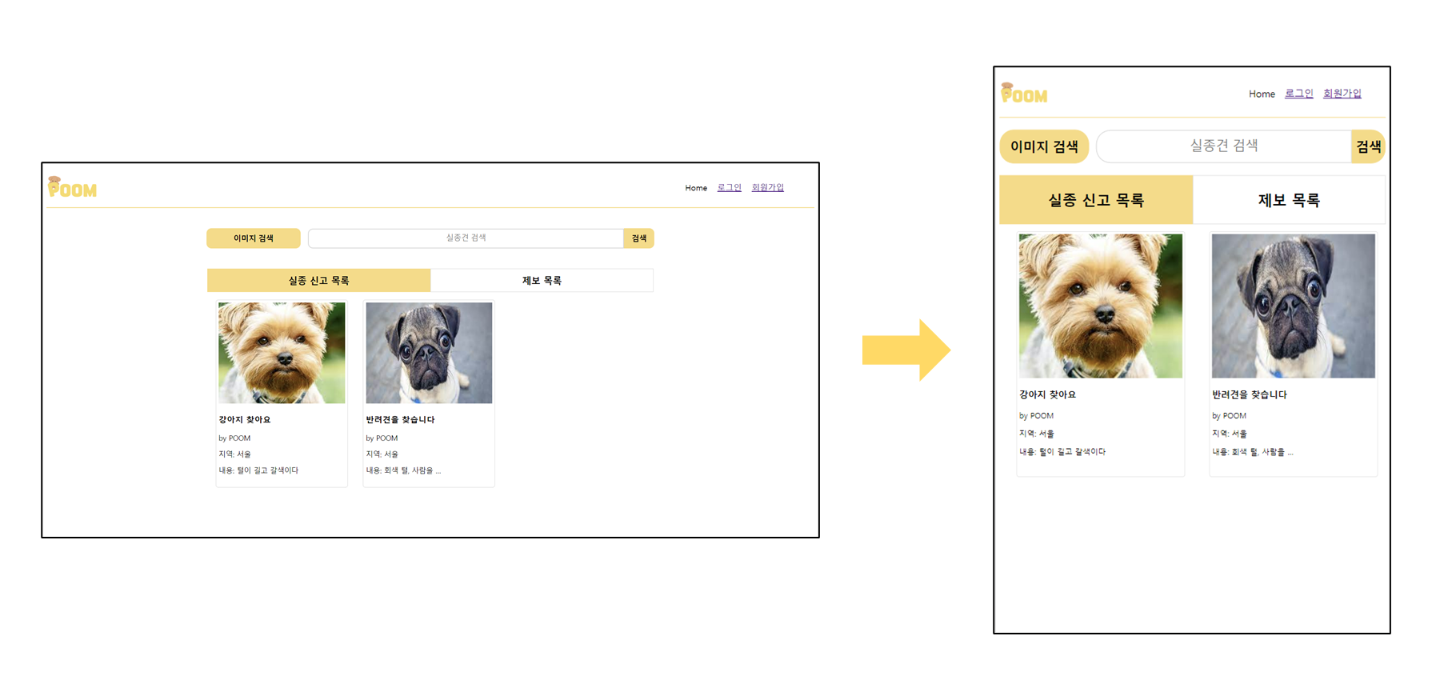The width and height of the screenshot is (1432, 700).
Task: Click 내용: 회색 털, 사람을 ... in wide layout
Action: click(x=403, y=470)
